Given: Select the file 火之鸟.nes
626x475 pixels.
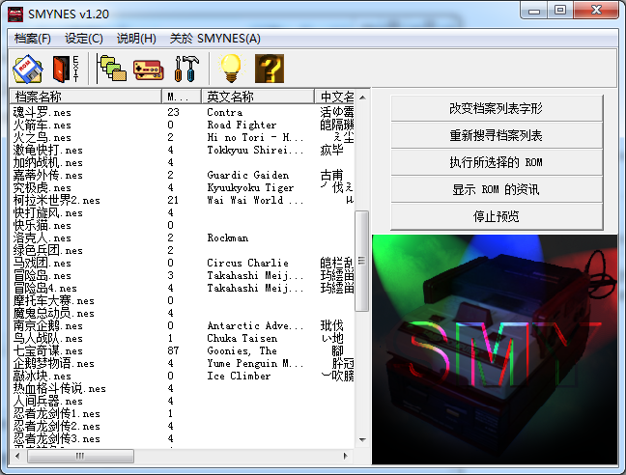Looking at the screenshot, I should point(42,138).
